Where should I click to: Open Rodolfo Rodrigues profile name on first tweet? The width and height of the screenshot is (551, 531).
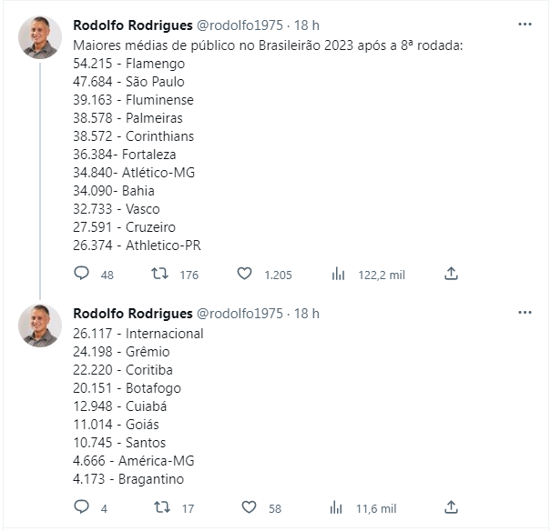point(133,25)
